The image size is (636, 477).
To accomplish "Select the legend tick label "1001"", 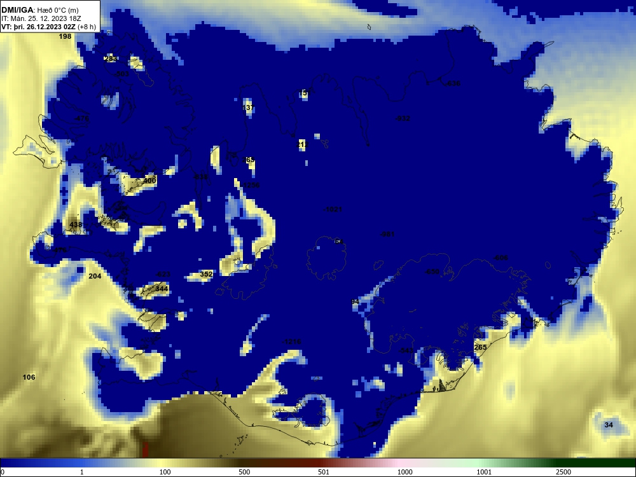I will point(484,472).
